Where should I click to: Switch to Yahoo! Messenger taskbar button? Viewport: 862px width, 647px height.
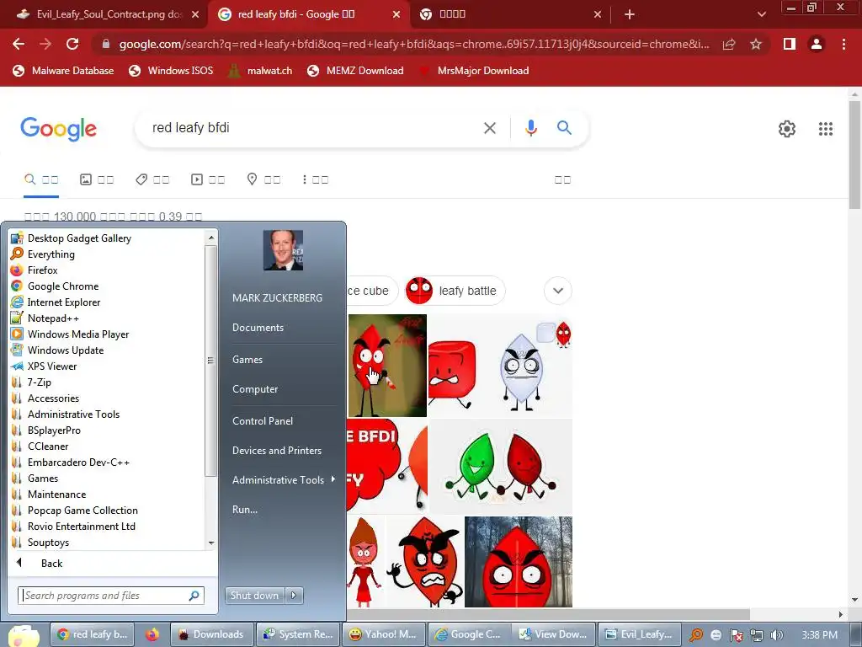point(384,634)
